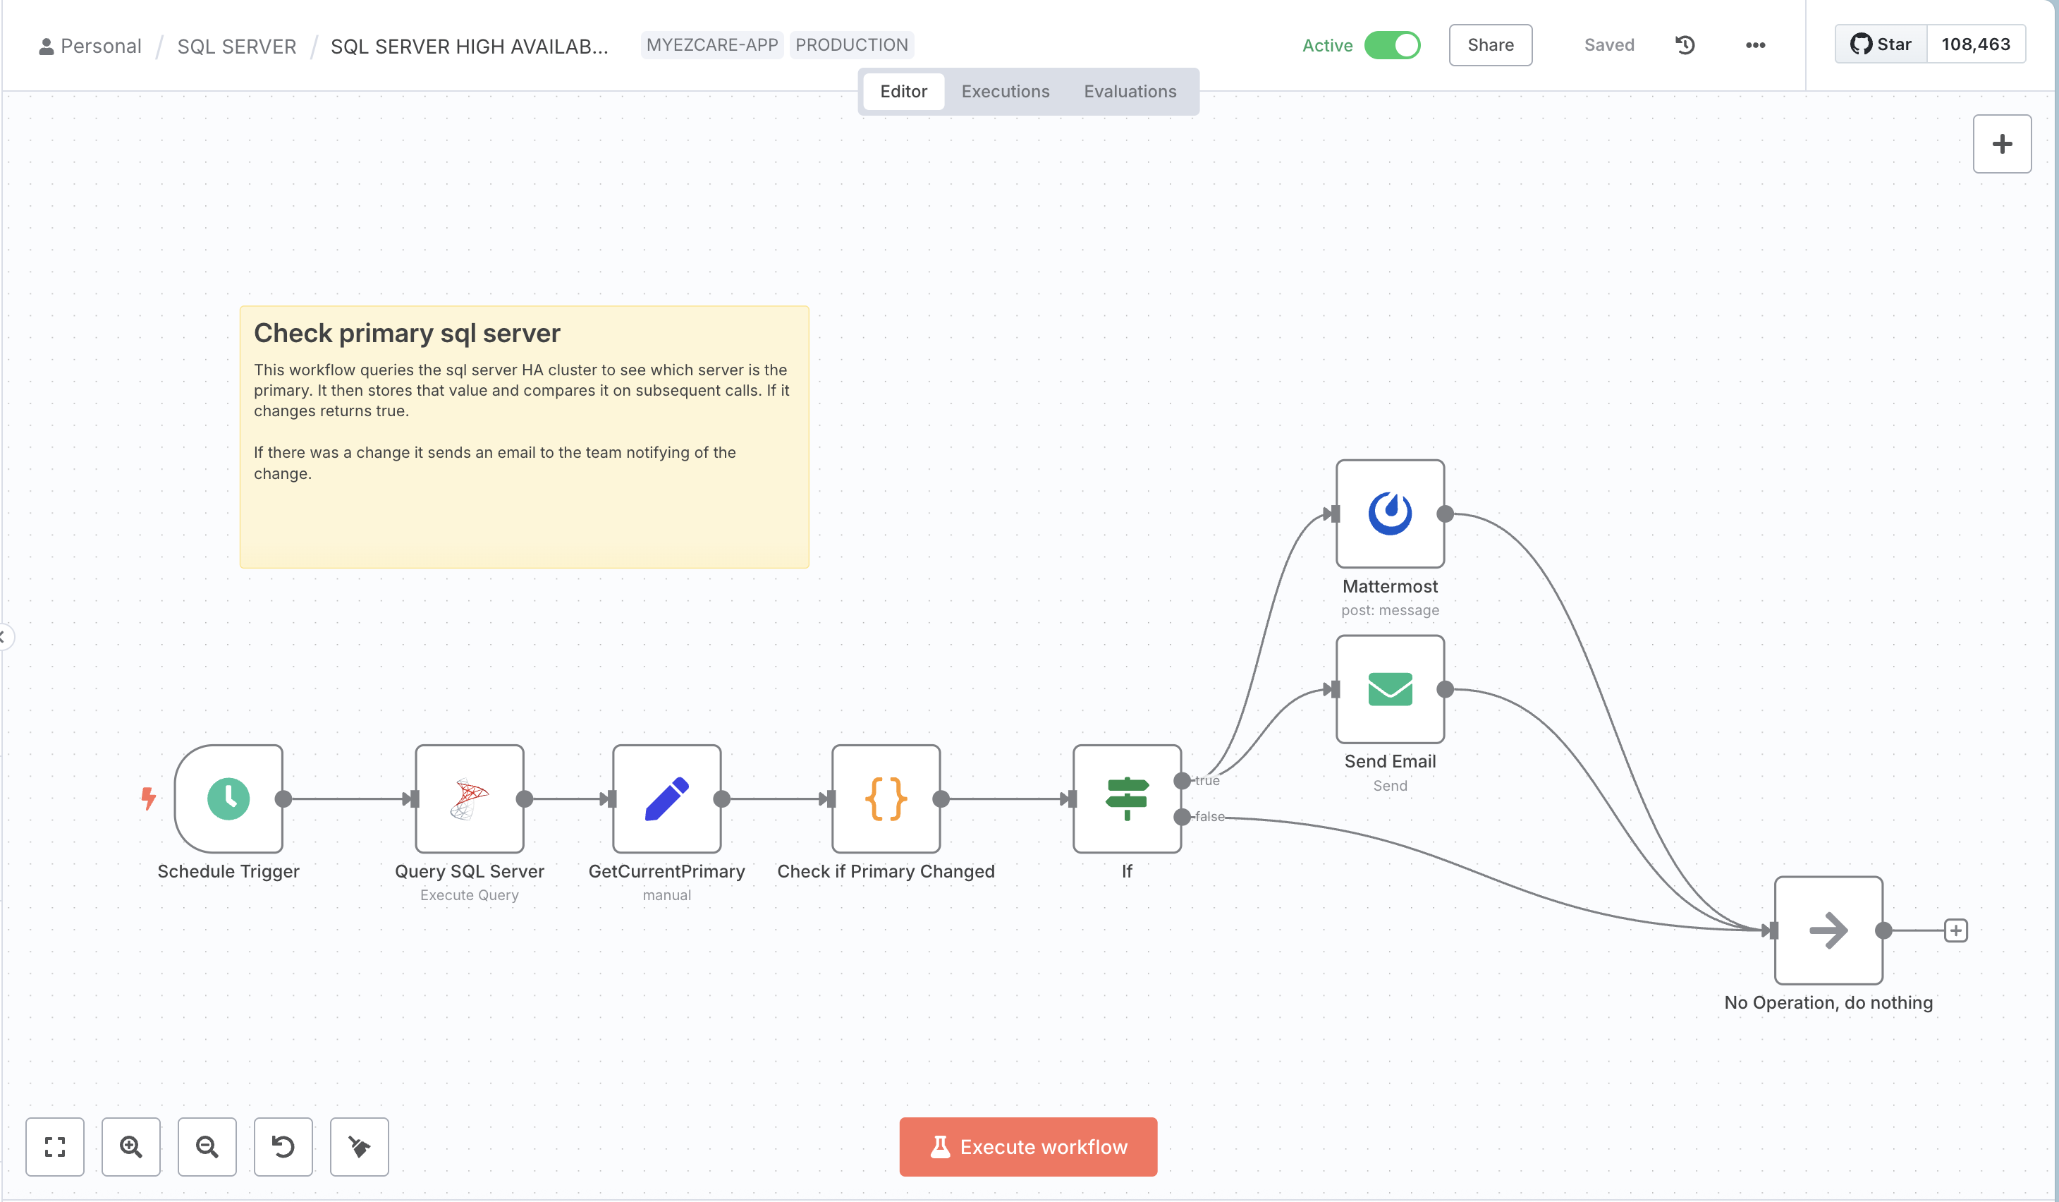Open the If node
This screenshot has height=1202, width=2059.
point(1127,800)
